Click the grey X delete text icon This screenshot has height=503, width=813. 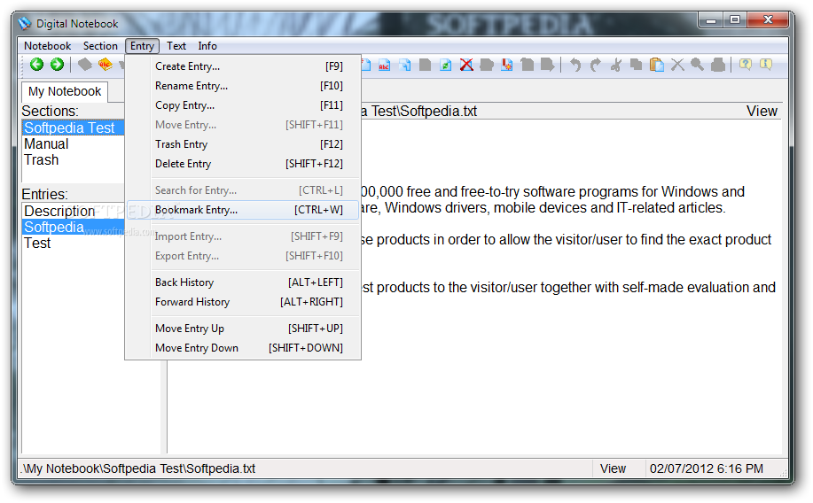click(677, 65)
